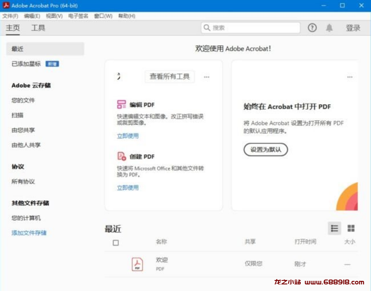Focus the 搜索 input field
371x291 pixels.
click(251, 28)
